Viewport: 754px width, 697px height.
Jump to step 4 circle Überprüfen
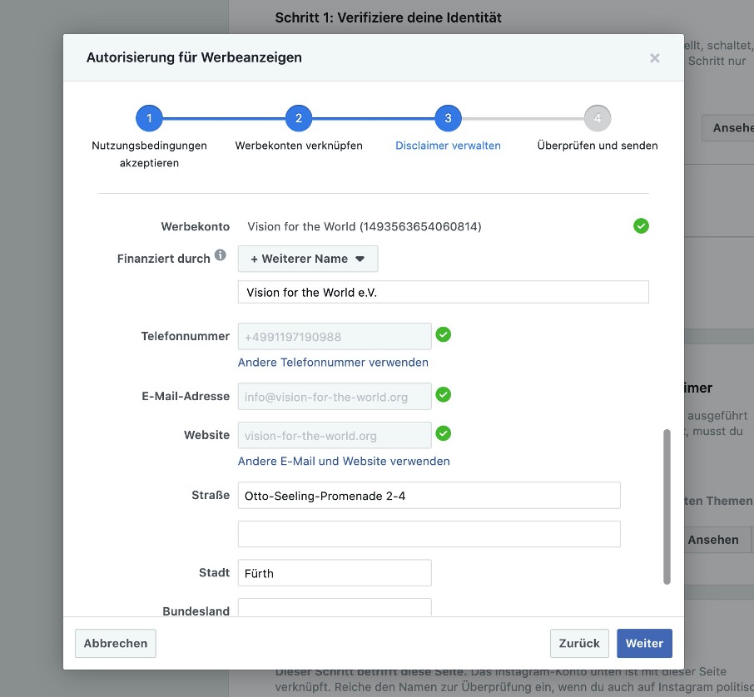[x=598, y=118]
